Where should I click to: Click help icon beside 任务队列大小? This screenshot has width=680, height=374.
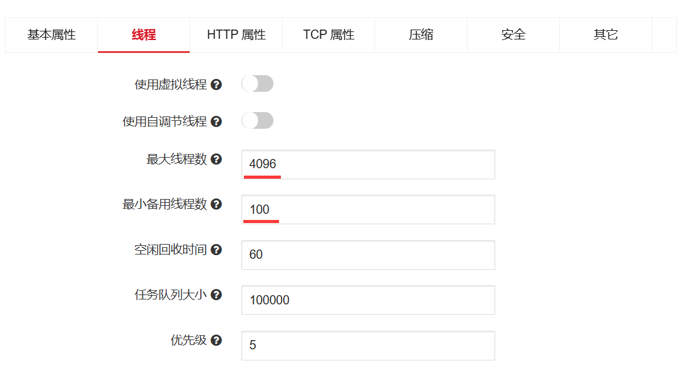click(216, 295)
